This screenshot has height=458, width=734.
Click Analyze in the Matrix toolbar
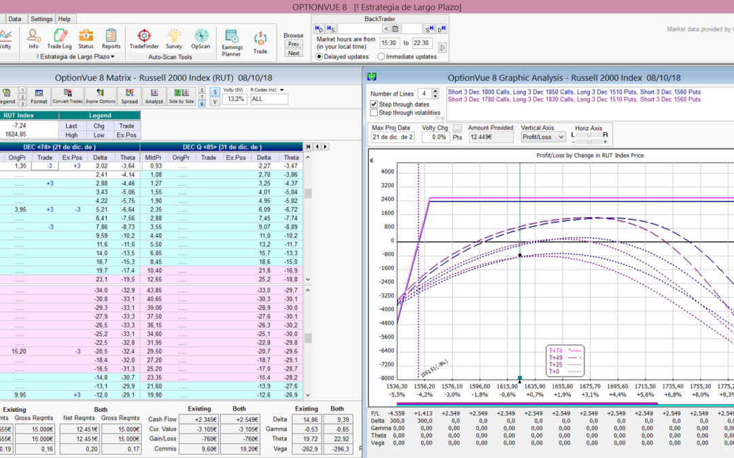154,96
